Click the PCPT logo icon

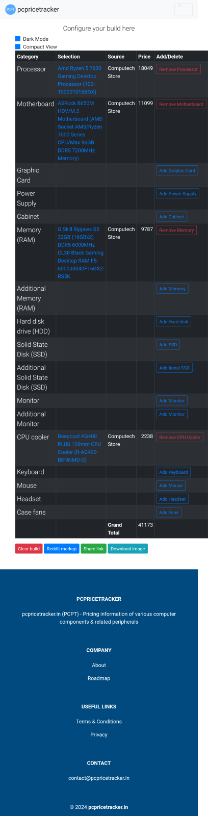click(10, 9)
